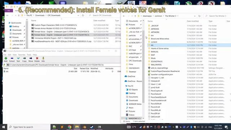This screenshot has height=130, width=231.
Task: Select Female Voice English part 2 archive
Action: 62,35
